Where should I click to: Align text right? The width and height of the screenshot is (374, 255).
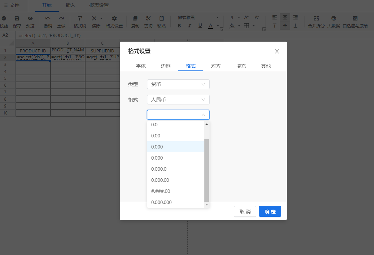(x=295, y=17)
